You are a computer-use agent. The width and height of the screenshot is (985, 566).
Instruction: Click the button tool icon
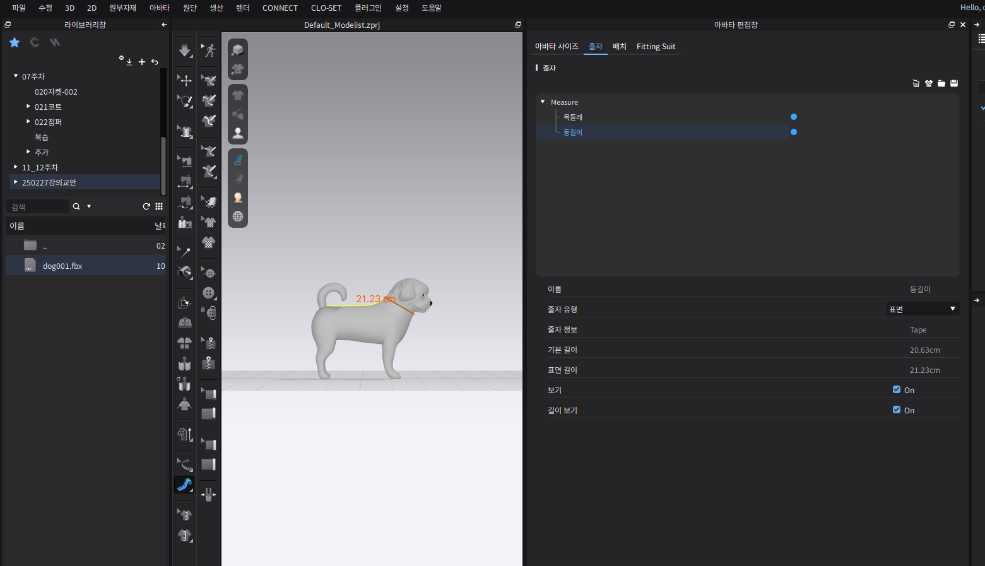click(209, 293)
